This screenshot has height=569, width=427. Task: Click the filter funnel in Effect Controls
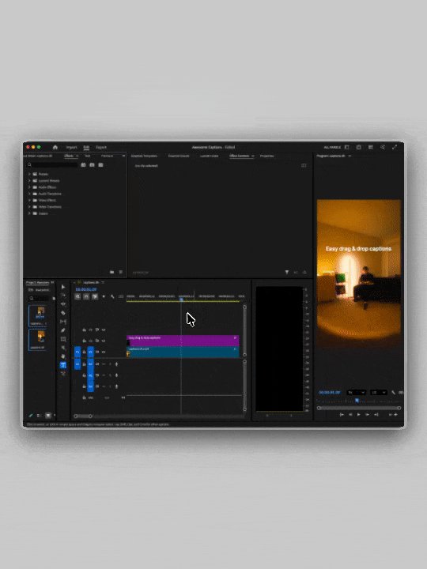coord(286,272)
